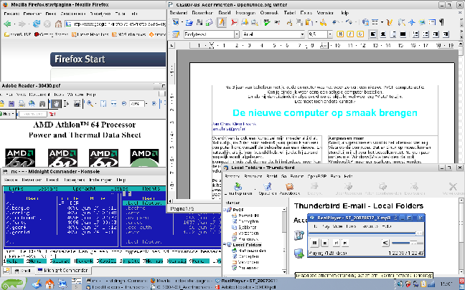Image resolution: width=465 pixels, height=290 pixels.
Task: Open the arrow beside Writer's New icon
Action: [182, 22]
